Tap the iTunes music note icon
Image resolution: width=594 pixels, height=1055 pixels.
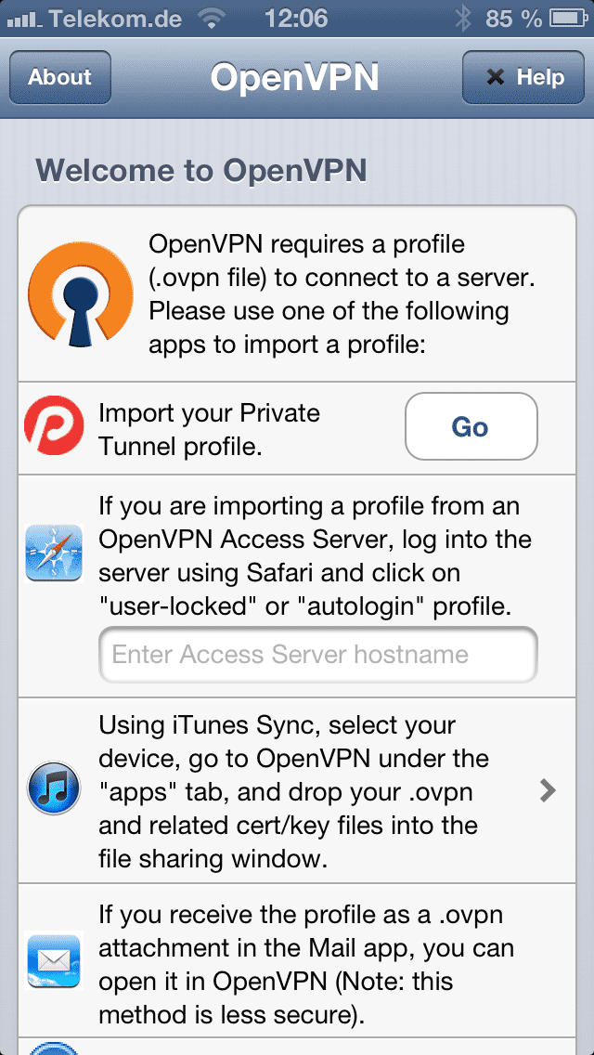(x=54, y=790)
